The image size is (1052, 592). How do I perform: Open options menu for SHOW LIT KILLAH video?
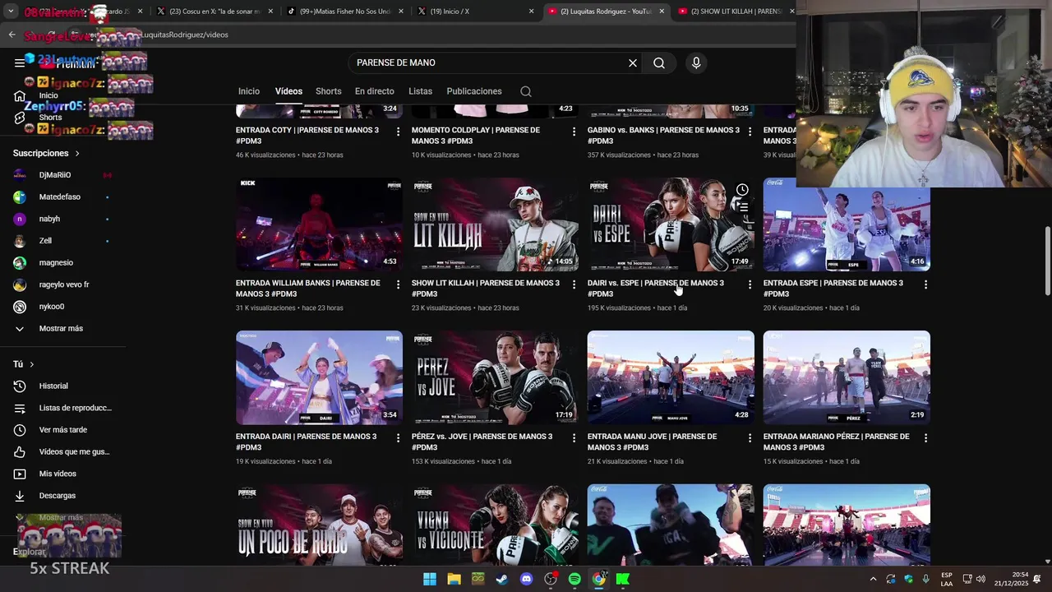pyautogui.click(x=574, y=284)
